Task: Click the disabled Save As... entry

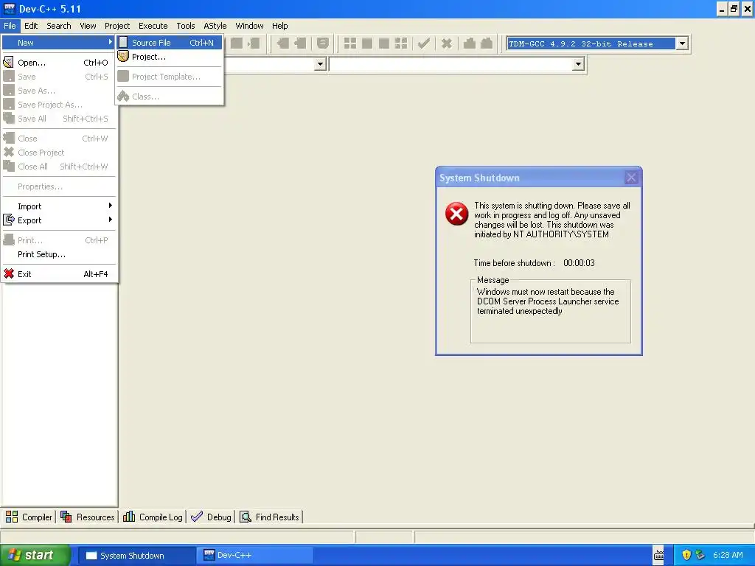Action: [x=59, y=91]
